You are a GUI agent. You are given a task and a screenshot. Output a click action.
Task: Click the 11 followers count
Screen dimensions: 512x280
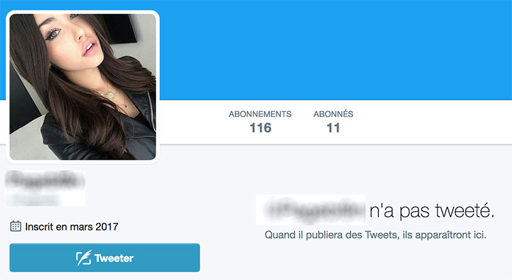(x=333, y=128)
